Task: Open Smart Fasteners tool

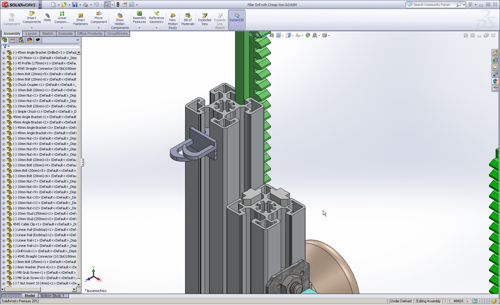Action: click(80, 19)
